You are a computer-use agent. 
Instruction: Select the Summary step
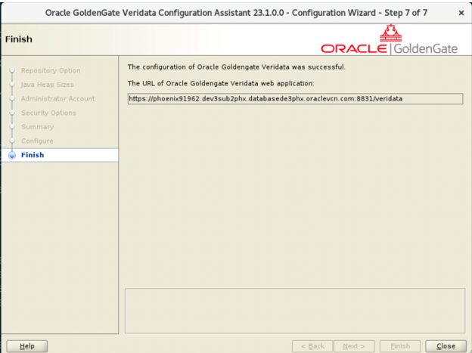[x=37, y=127]
